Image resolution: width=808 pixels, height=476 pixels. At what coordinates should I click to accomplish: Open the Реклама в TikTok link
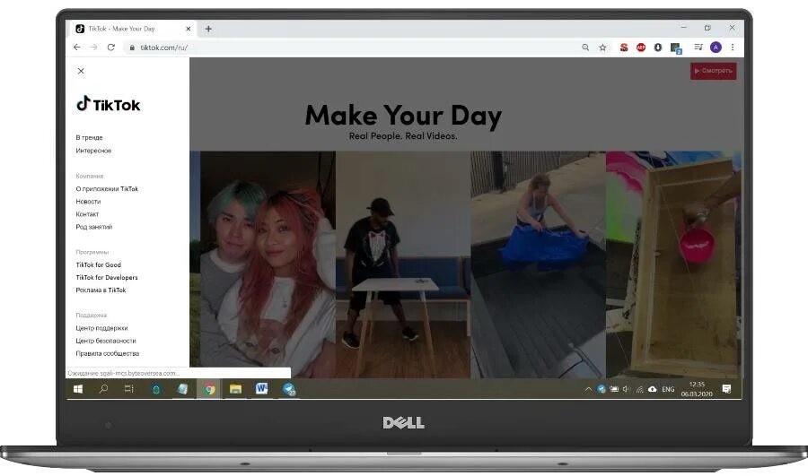click(101, 290)
